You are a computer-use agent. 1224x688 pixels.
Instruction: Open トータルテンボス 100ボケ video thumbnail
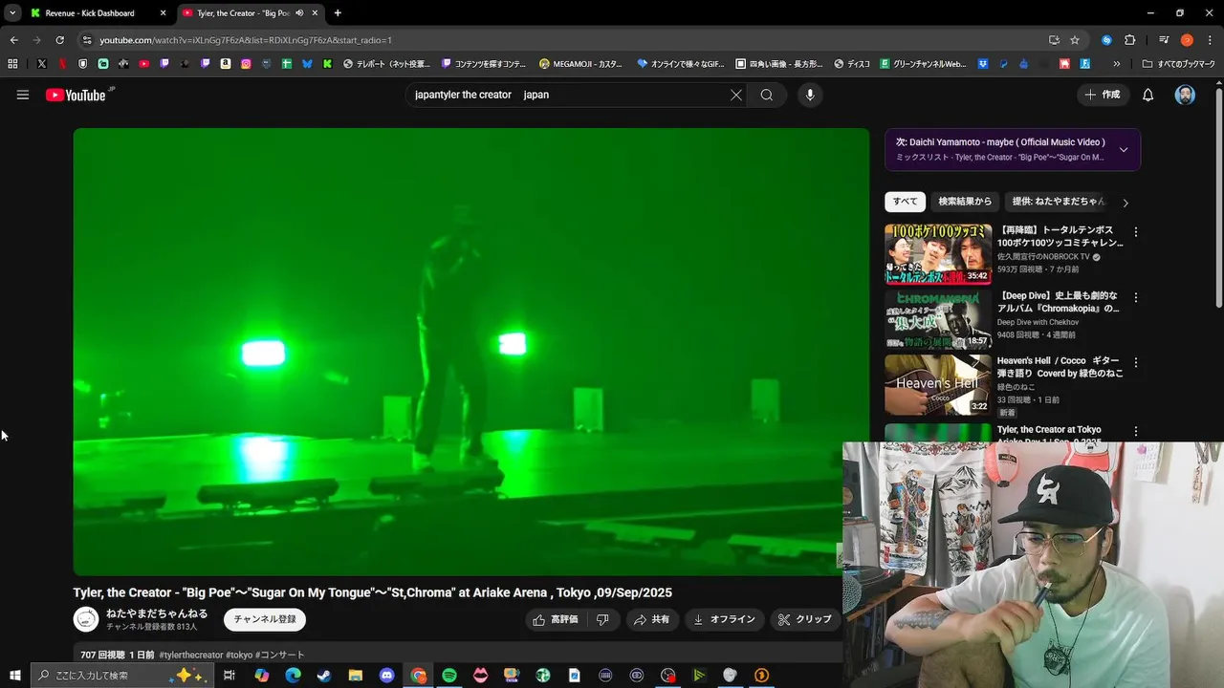938,254
